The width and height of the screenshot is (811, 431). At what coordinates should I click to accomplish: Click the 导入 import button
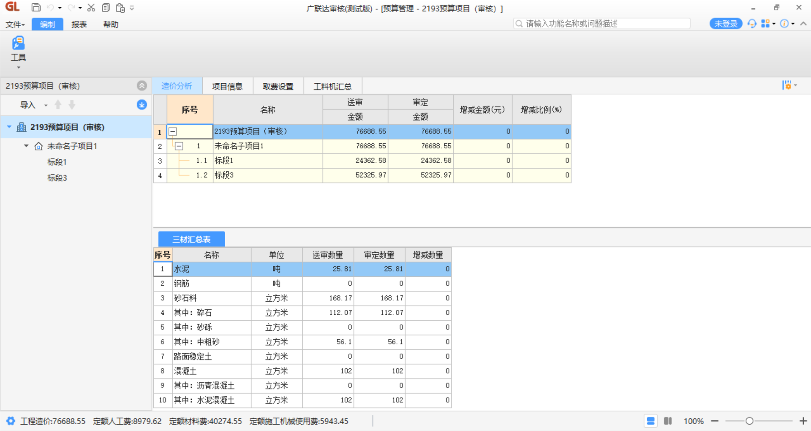click(x=28, y=105)
